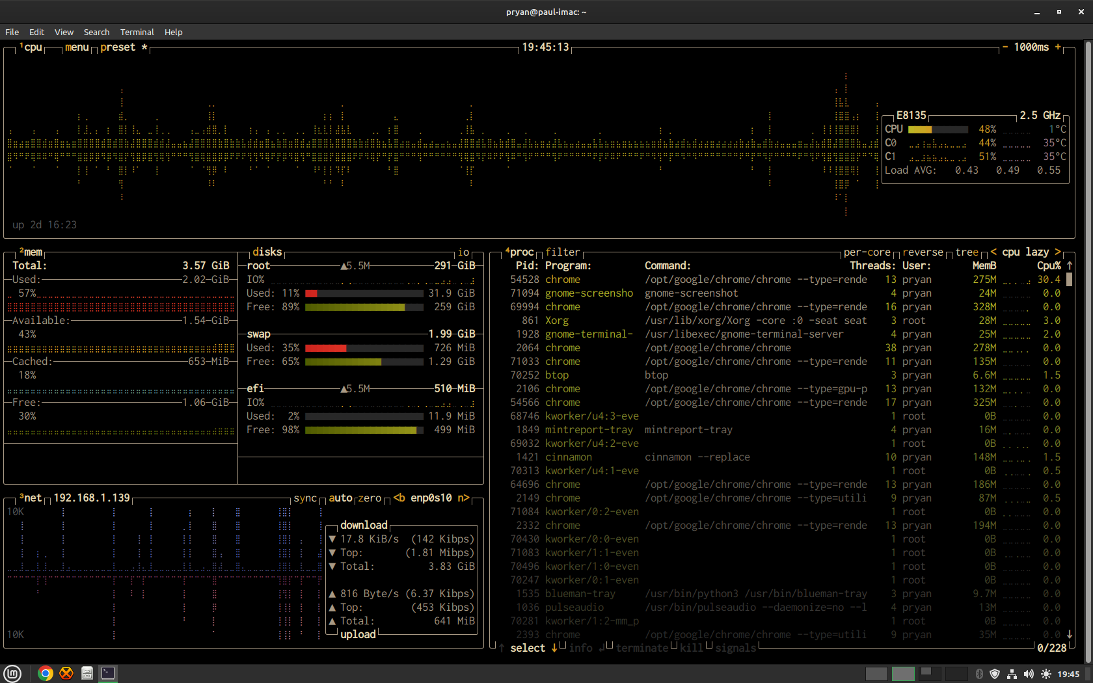Open the process filter field
The width and height of the screenshot is (1093, 683).
563,252
